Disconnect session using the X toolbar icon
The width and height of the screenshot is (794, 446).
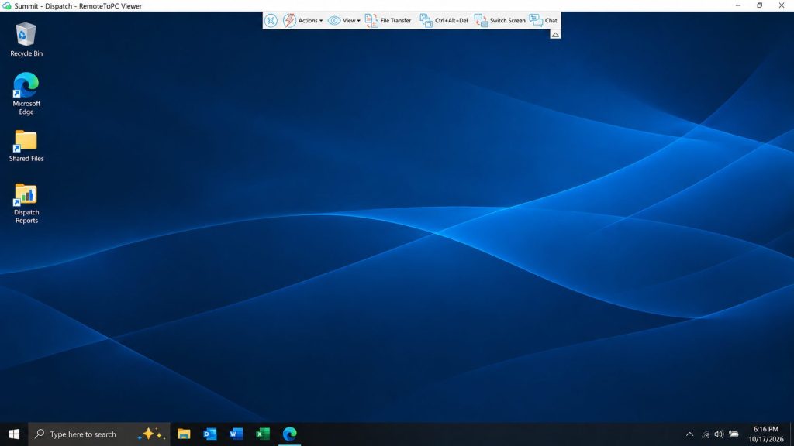[271, 21]
